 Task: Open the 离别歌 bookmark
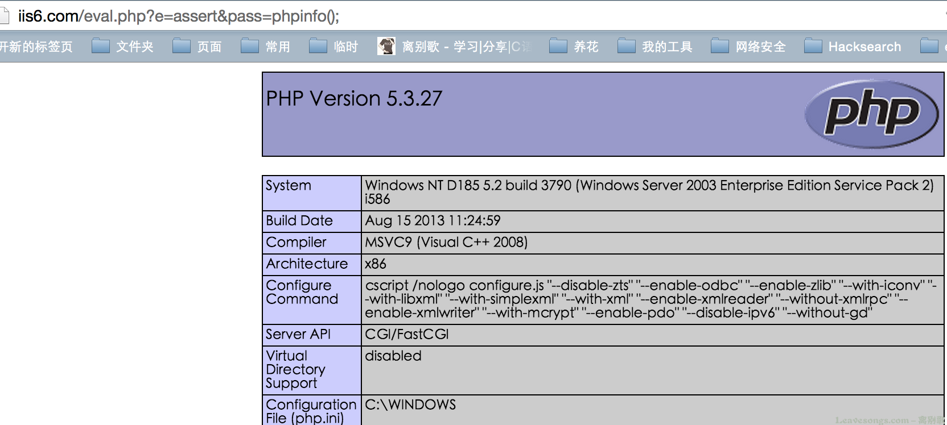click(454, 46)
